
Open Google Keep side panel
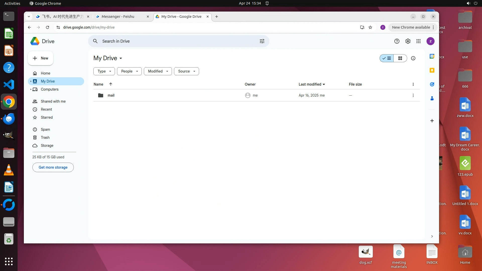(x=432, y=70)
